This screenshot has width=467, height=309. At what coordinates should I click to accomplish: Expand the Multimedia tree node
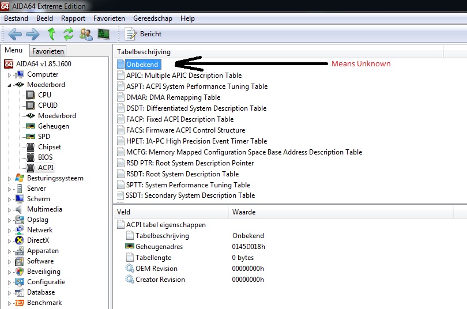[x=9, y=210]
